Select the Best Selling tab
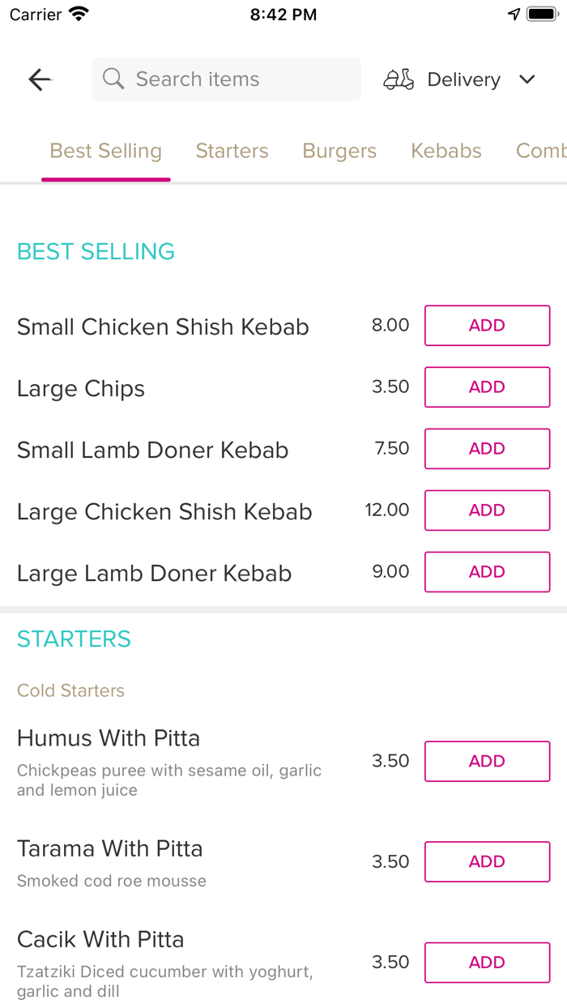Image resolution: width=567 pixels, height=1008 pixels. point(106,151)
